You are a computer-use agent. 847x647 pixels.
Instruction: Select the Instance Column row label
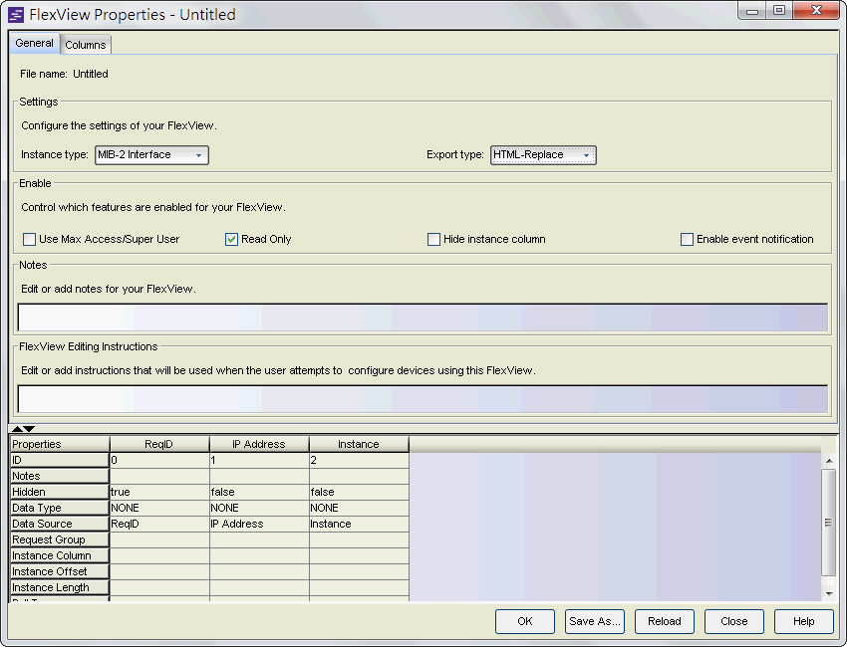coord(60,555)
